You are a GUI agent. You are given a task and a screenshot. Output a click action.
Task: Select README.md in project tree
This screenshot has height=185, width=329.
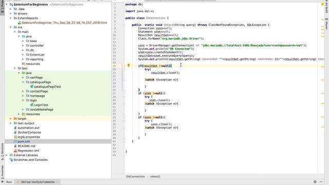click(x=26, y=146)
